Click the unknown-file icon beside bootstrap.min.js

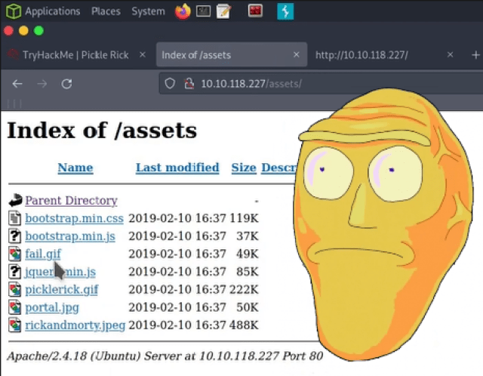click(x=14, y=236)
